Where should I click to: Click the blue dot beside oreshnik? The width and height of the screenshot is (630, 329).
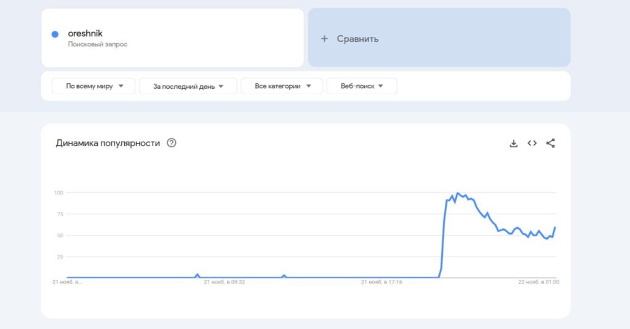[x=55, y=35]
